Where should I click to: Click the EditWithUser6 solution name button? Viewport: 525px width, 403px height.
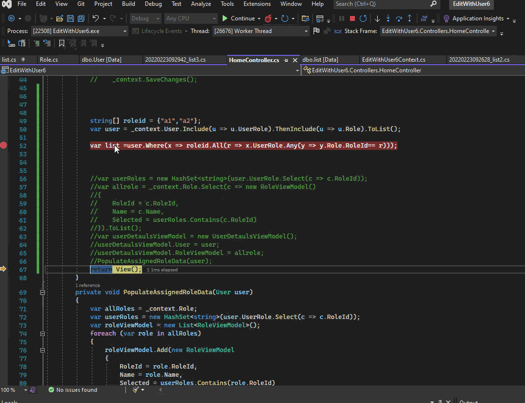pos(472,4)
